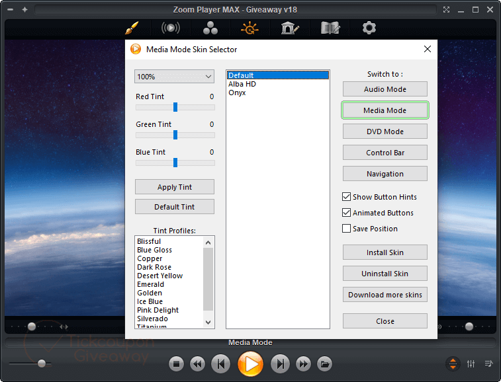Select Desert Yellow tint profile
This screenshot has width=501, height=382.
pos(169,276)
